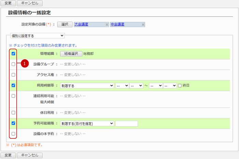Image resolution: width=239 pixels, height=159 pixels.
Task: Check the アクセス権 checkbox
Action: [13, 75]
